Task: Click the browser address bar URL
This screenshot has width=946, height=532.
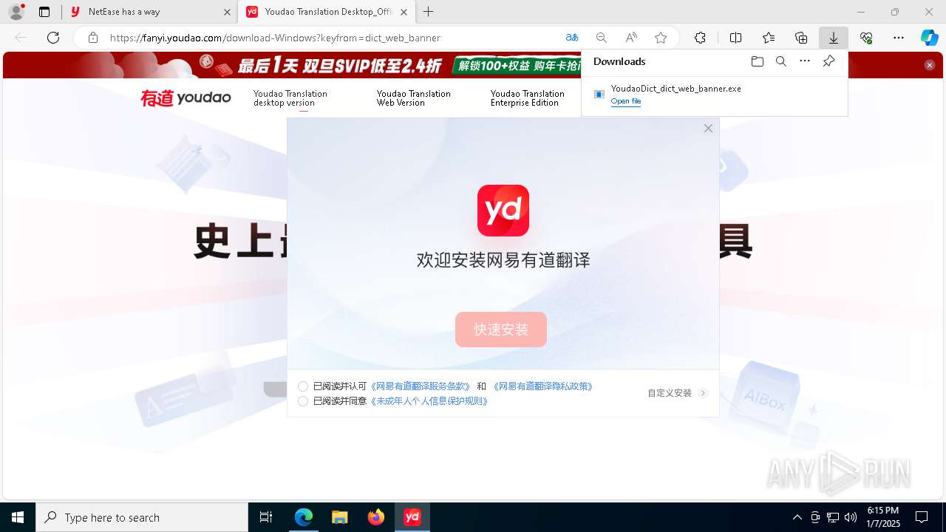Action: coord(275,38)
